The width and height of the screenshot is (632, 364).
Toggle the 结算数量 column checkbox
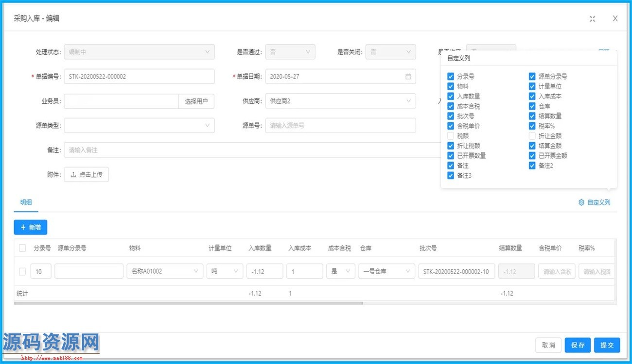click(532, 116)
